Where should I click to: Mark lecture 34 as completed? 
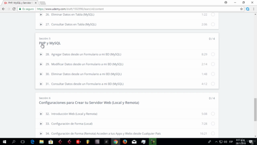[213, 133]
